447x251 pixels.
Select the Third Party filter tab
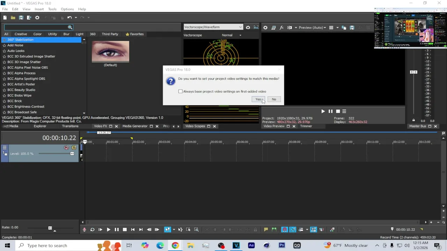tap(110, 34)
